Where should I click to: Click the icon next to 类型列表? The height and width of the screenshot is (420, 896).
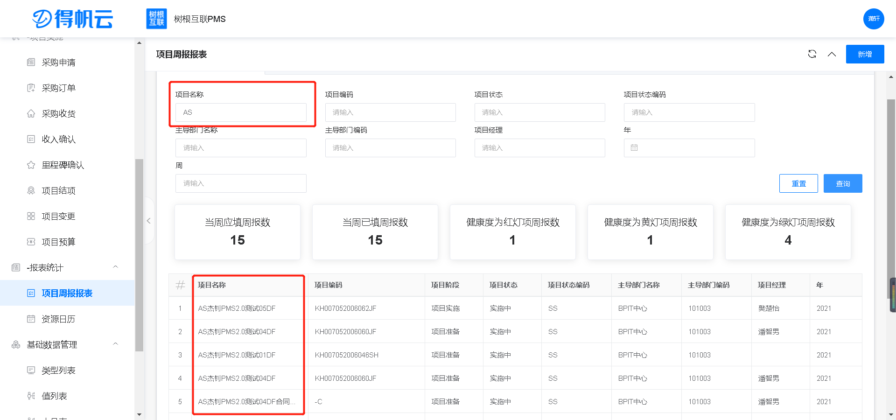click(x=31, y=370)
